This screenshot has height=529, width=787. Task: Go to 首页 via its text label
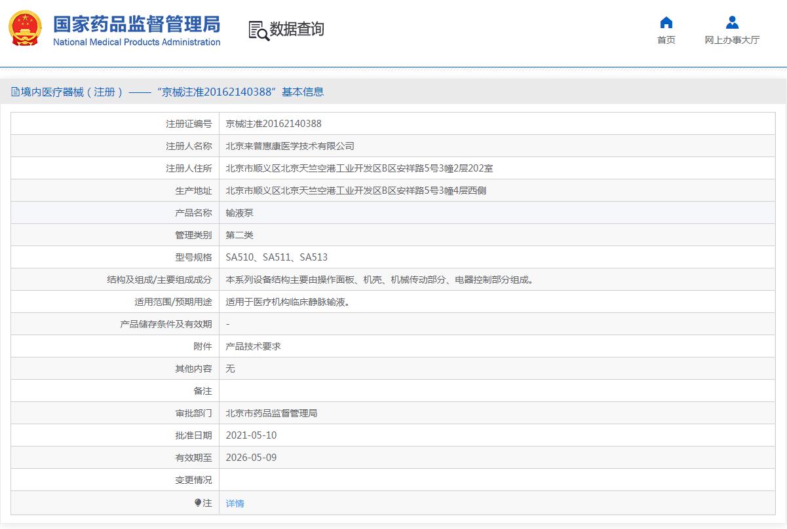(666, 40)
